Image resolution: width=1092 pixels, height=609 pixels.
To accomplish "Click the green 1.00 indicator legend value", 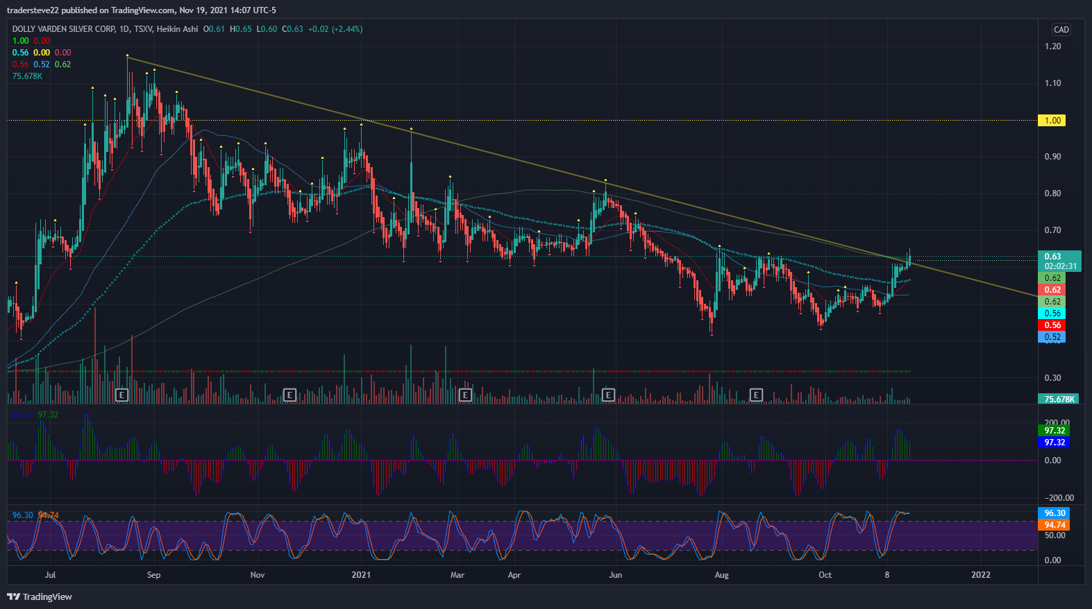I will [21, 41].
